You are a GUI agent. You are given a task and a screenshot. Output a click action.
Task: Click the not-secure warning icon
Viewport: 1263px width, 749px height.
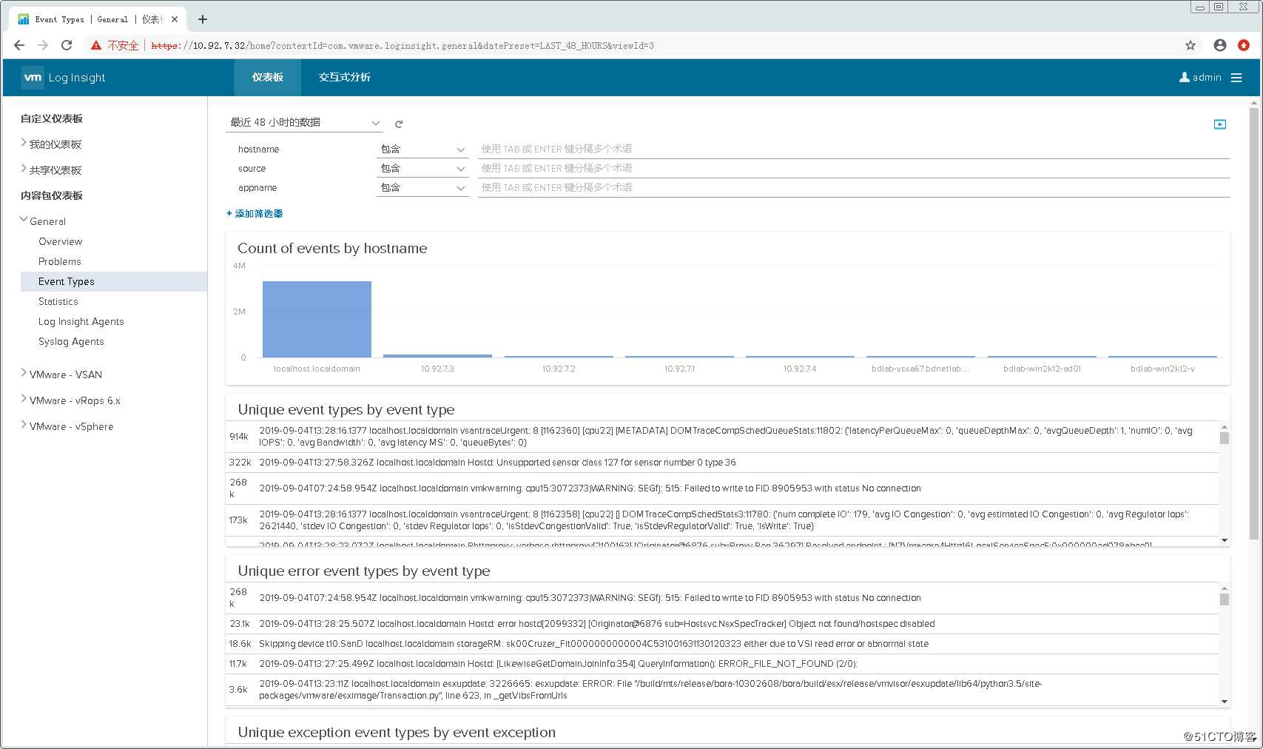96,45
